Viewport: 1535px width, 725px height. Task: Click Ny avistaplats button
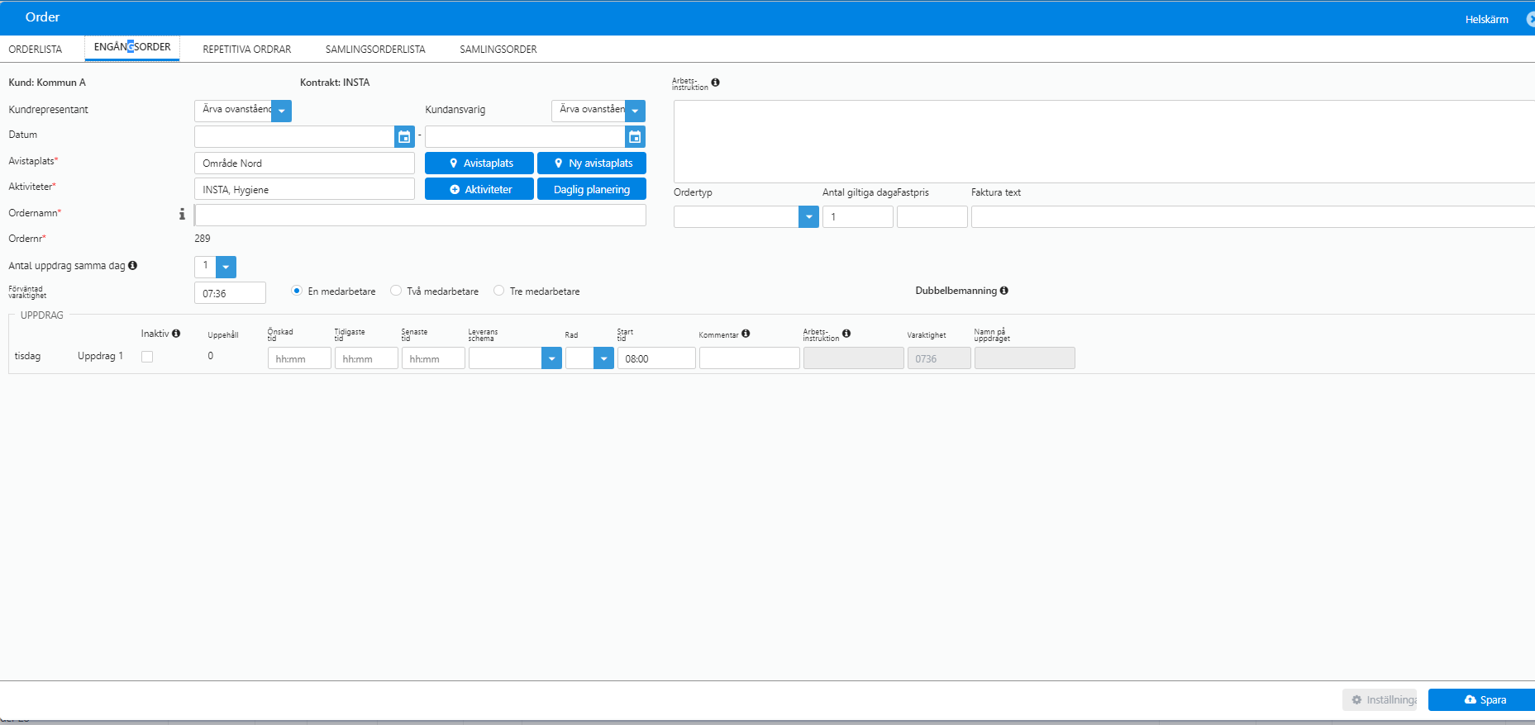pyautogui.click(x=592, y=163)
